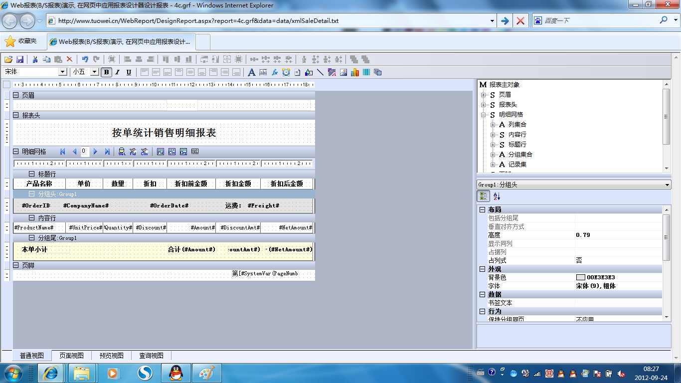Select the line drawing tool
681x383 pixels.
pos(320,72)
